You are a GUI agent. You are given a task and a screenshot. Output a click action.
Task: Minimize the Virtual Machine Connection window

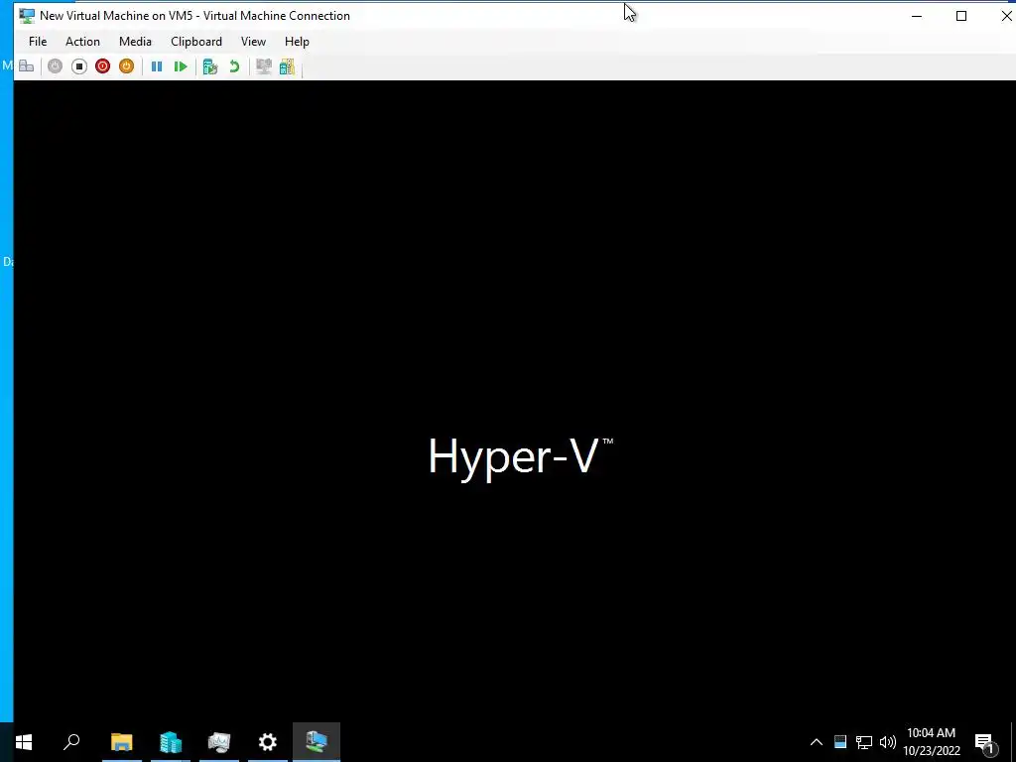point(917,16)
